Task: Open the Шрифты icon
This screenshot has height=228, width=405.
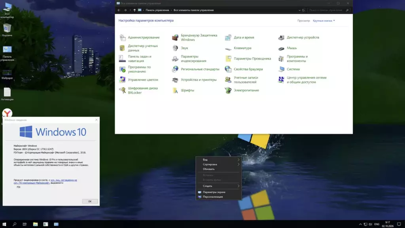Action: point(175,90)
